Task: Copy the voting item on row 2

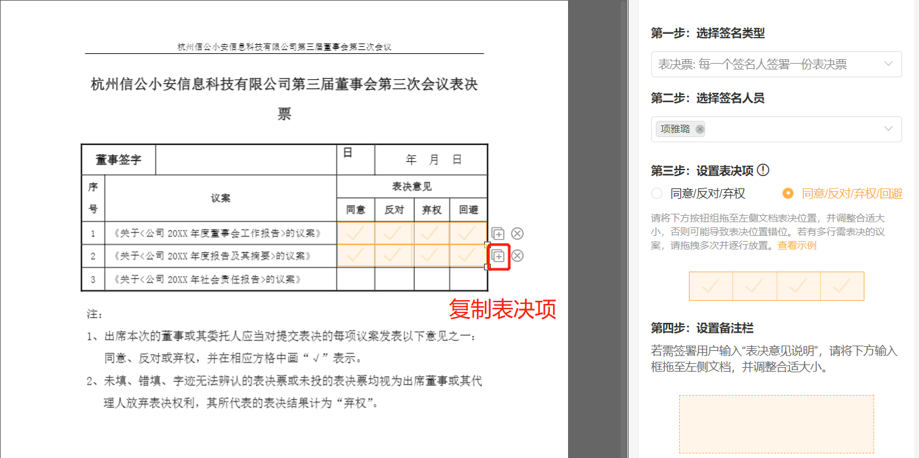Action: click(x=498, y=255)
